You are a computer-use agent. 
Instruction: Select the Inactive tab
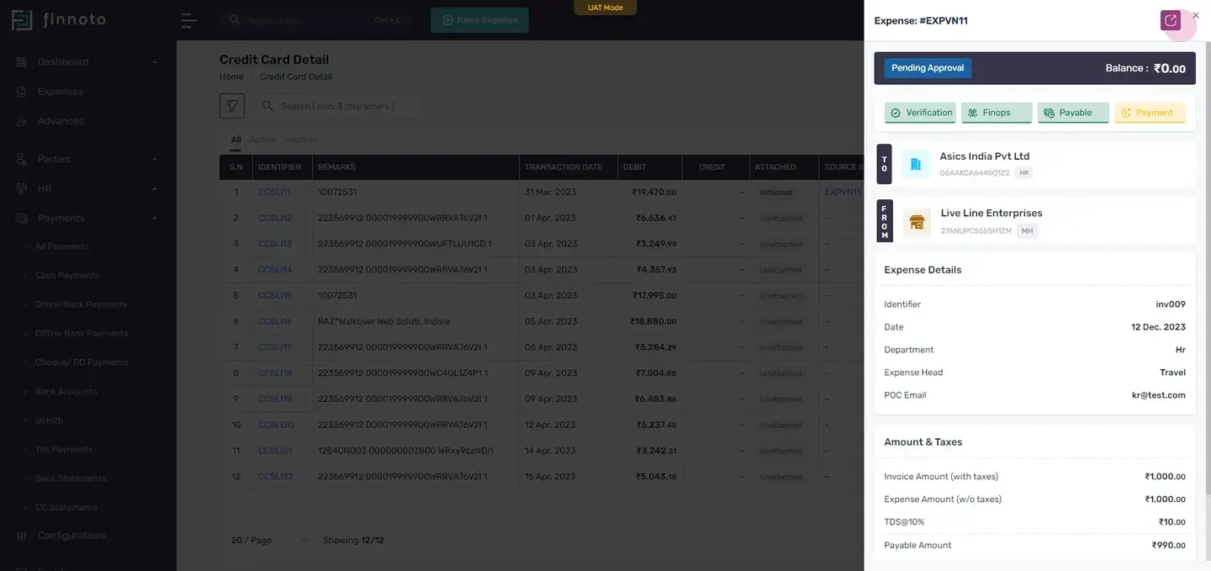tap(300, 140)
